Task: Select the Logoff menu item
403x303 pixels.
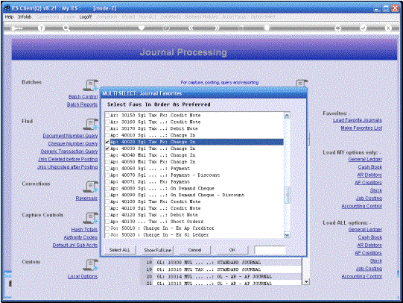Action: click(86, 16)
